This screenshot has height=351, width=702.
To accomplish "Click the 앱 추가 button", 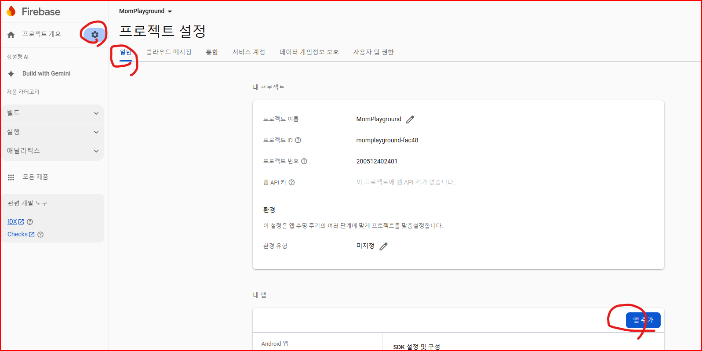I will (x=643, y=320).
